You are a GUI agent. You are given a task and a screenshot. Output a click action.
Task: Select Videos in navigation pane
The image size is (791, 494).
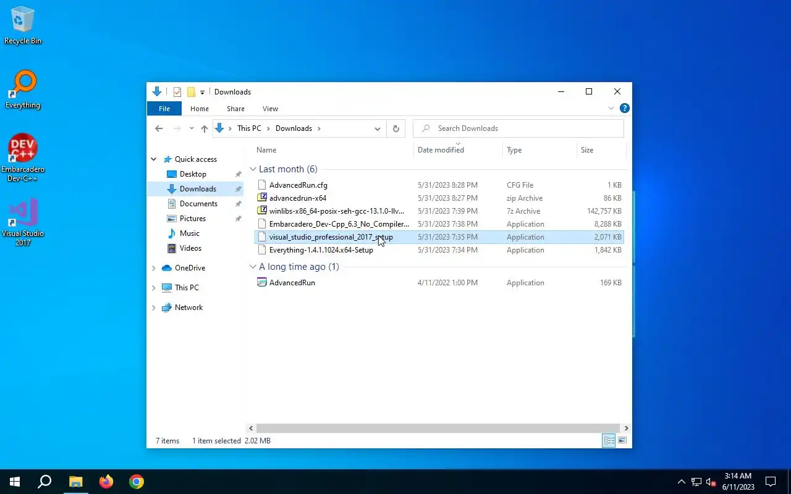[x=190, y=248]
